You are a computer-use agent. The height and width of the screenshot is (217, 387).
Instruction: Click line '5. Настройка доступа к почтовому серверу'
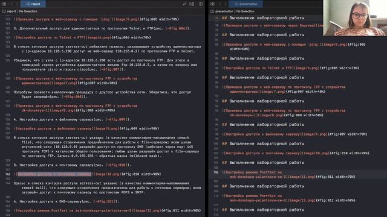(73, 165)
